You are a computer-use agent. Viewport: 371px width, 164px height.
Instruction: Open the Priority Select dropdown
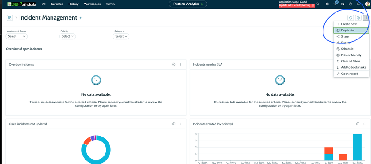pyautogui.click(x=68, y=36)
